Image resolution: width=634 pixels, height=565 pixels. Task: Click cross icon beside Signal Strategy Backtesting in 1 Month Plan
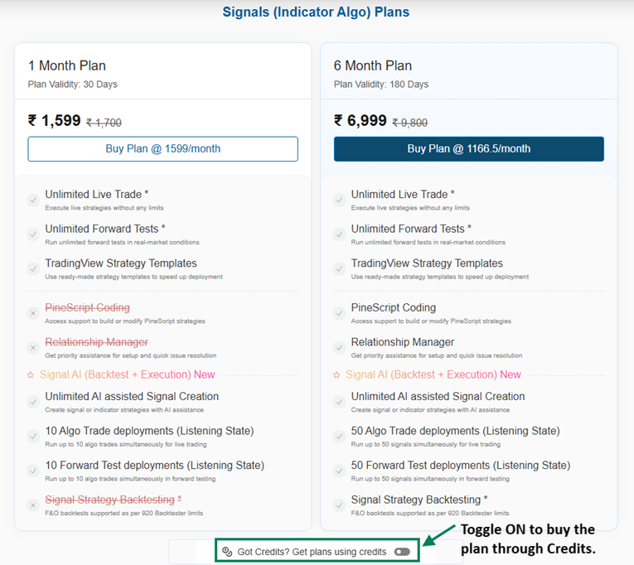[33, 505]
